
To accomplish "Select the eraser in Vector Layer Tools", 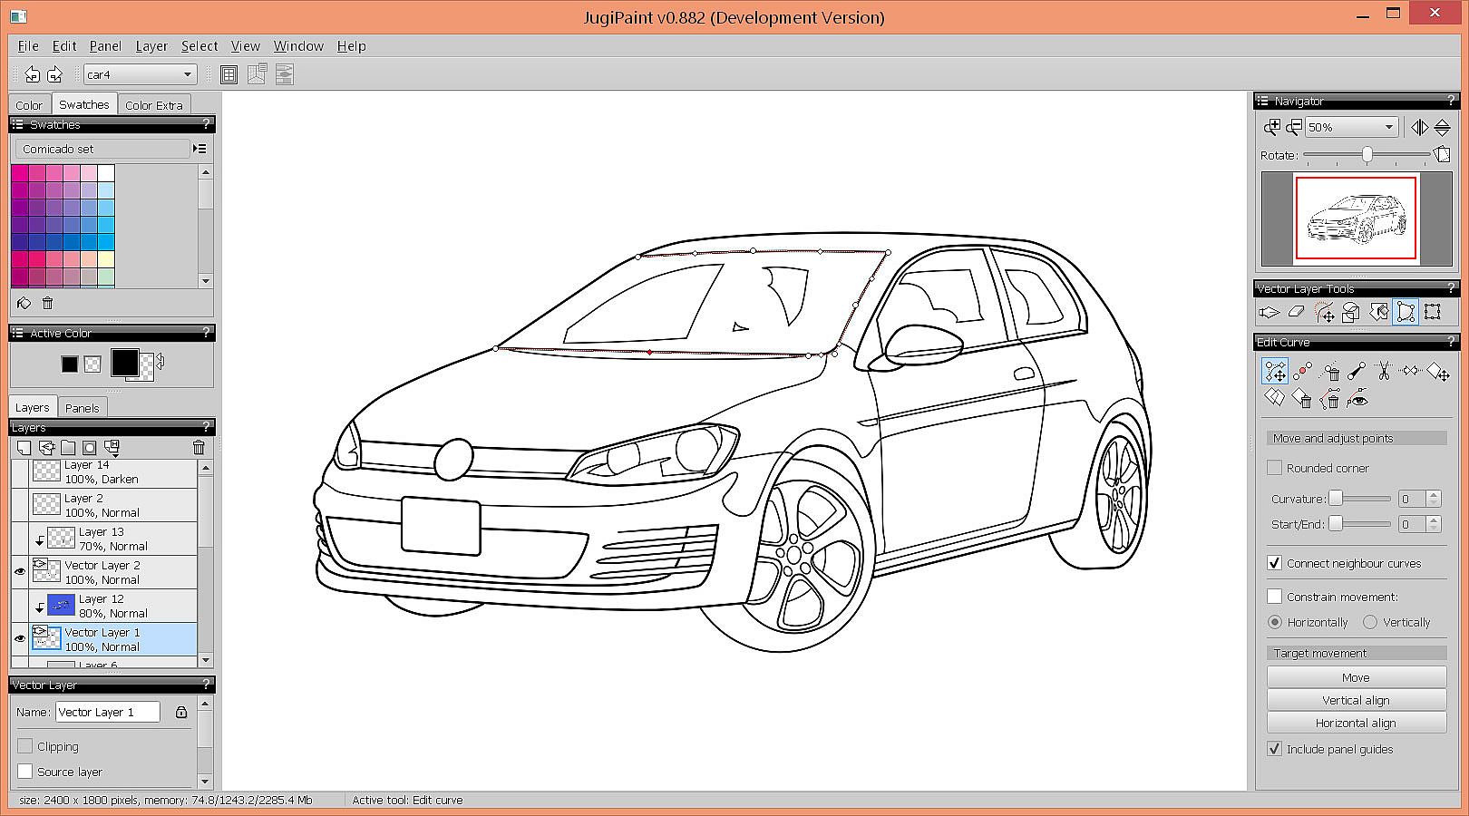I will tap(1296, 313).
